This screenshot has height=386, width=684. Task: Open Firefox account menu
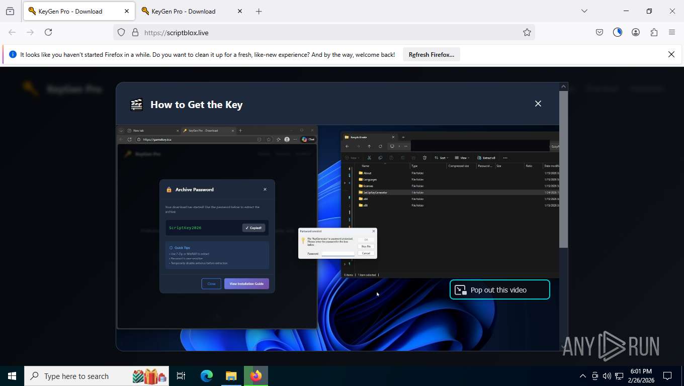(636, 32)
